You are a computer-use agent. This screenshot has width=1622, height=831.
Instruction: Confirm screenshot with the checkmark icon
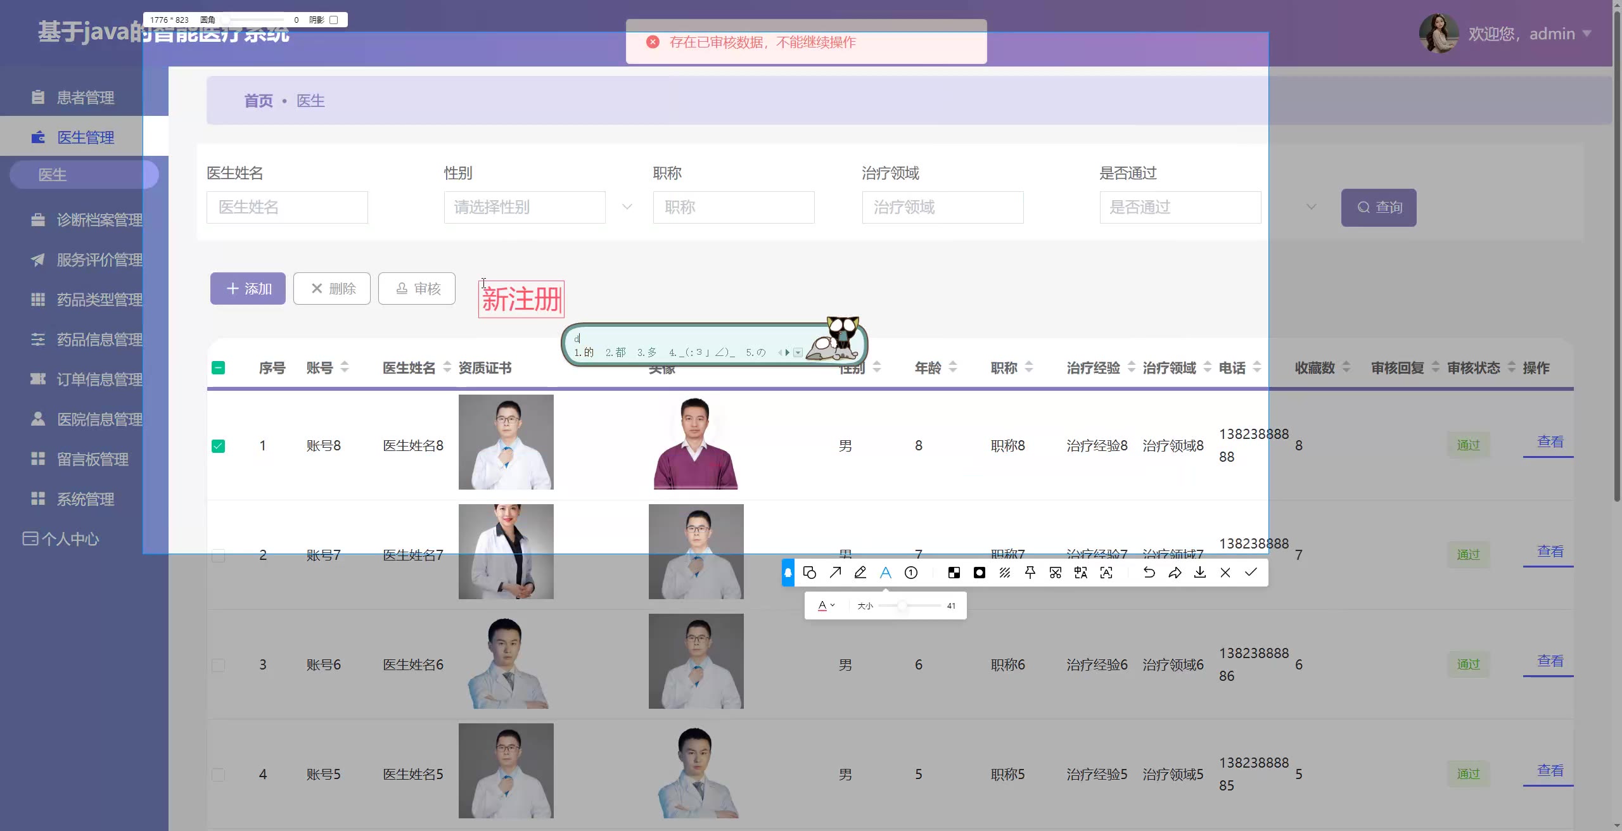pos(1251,573)
